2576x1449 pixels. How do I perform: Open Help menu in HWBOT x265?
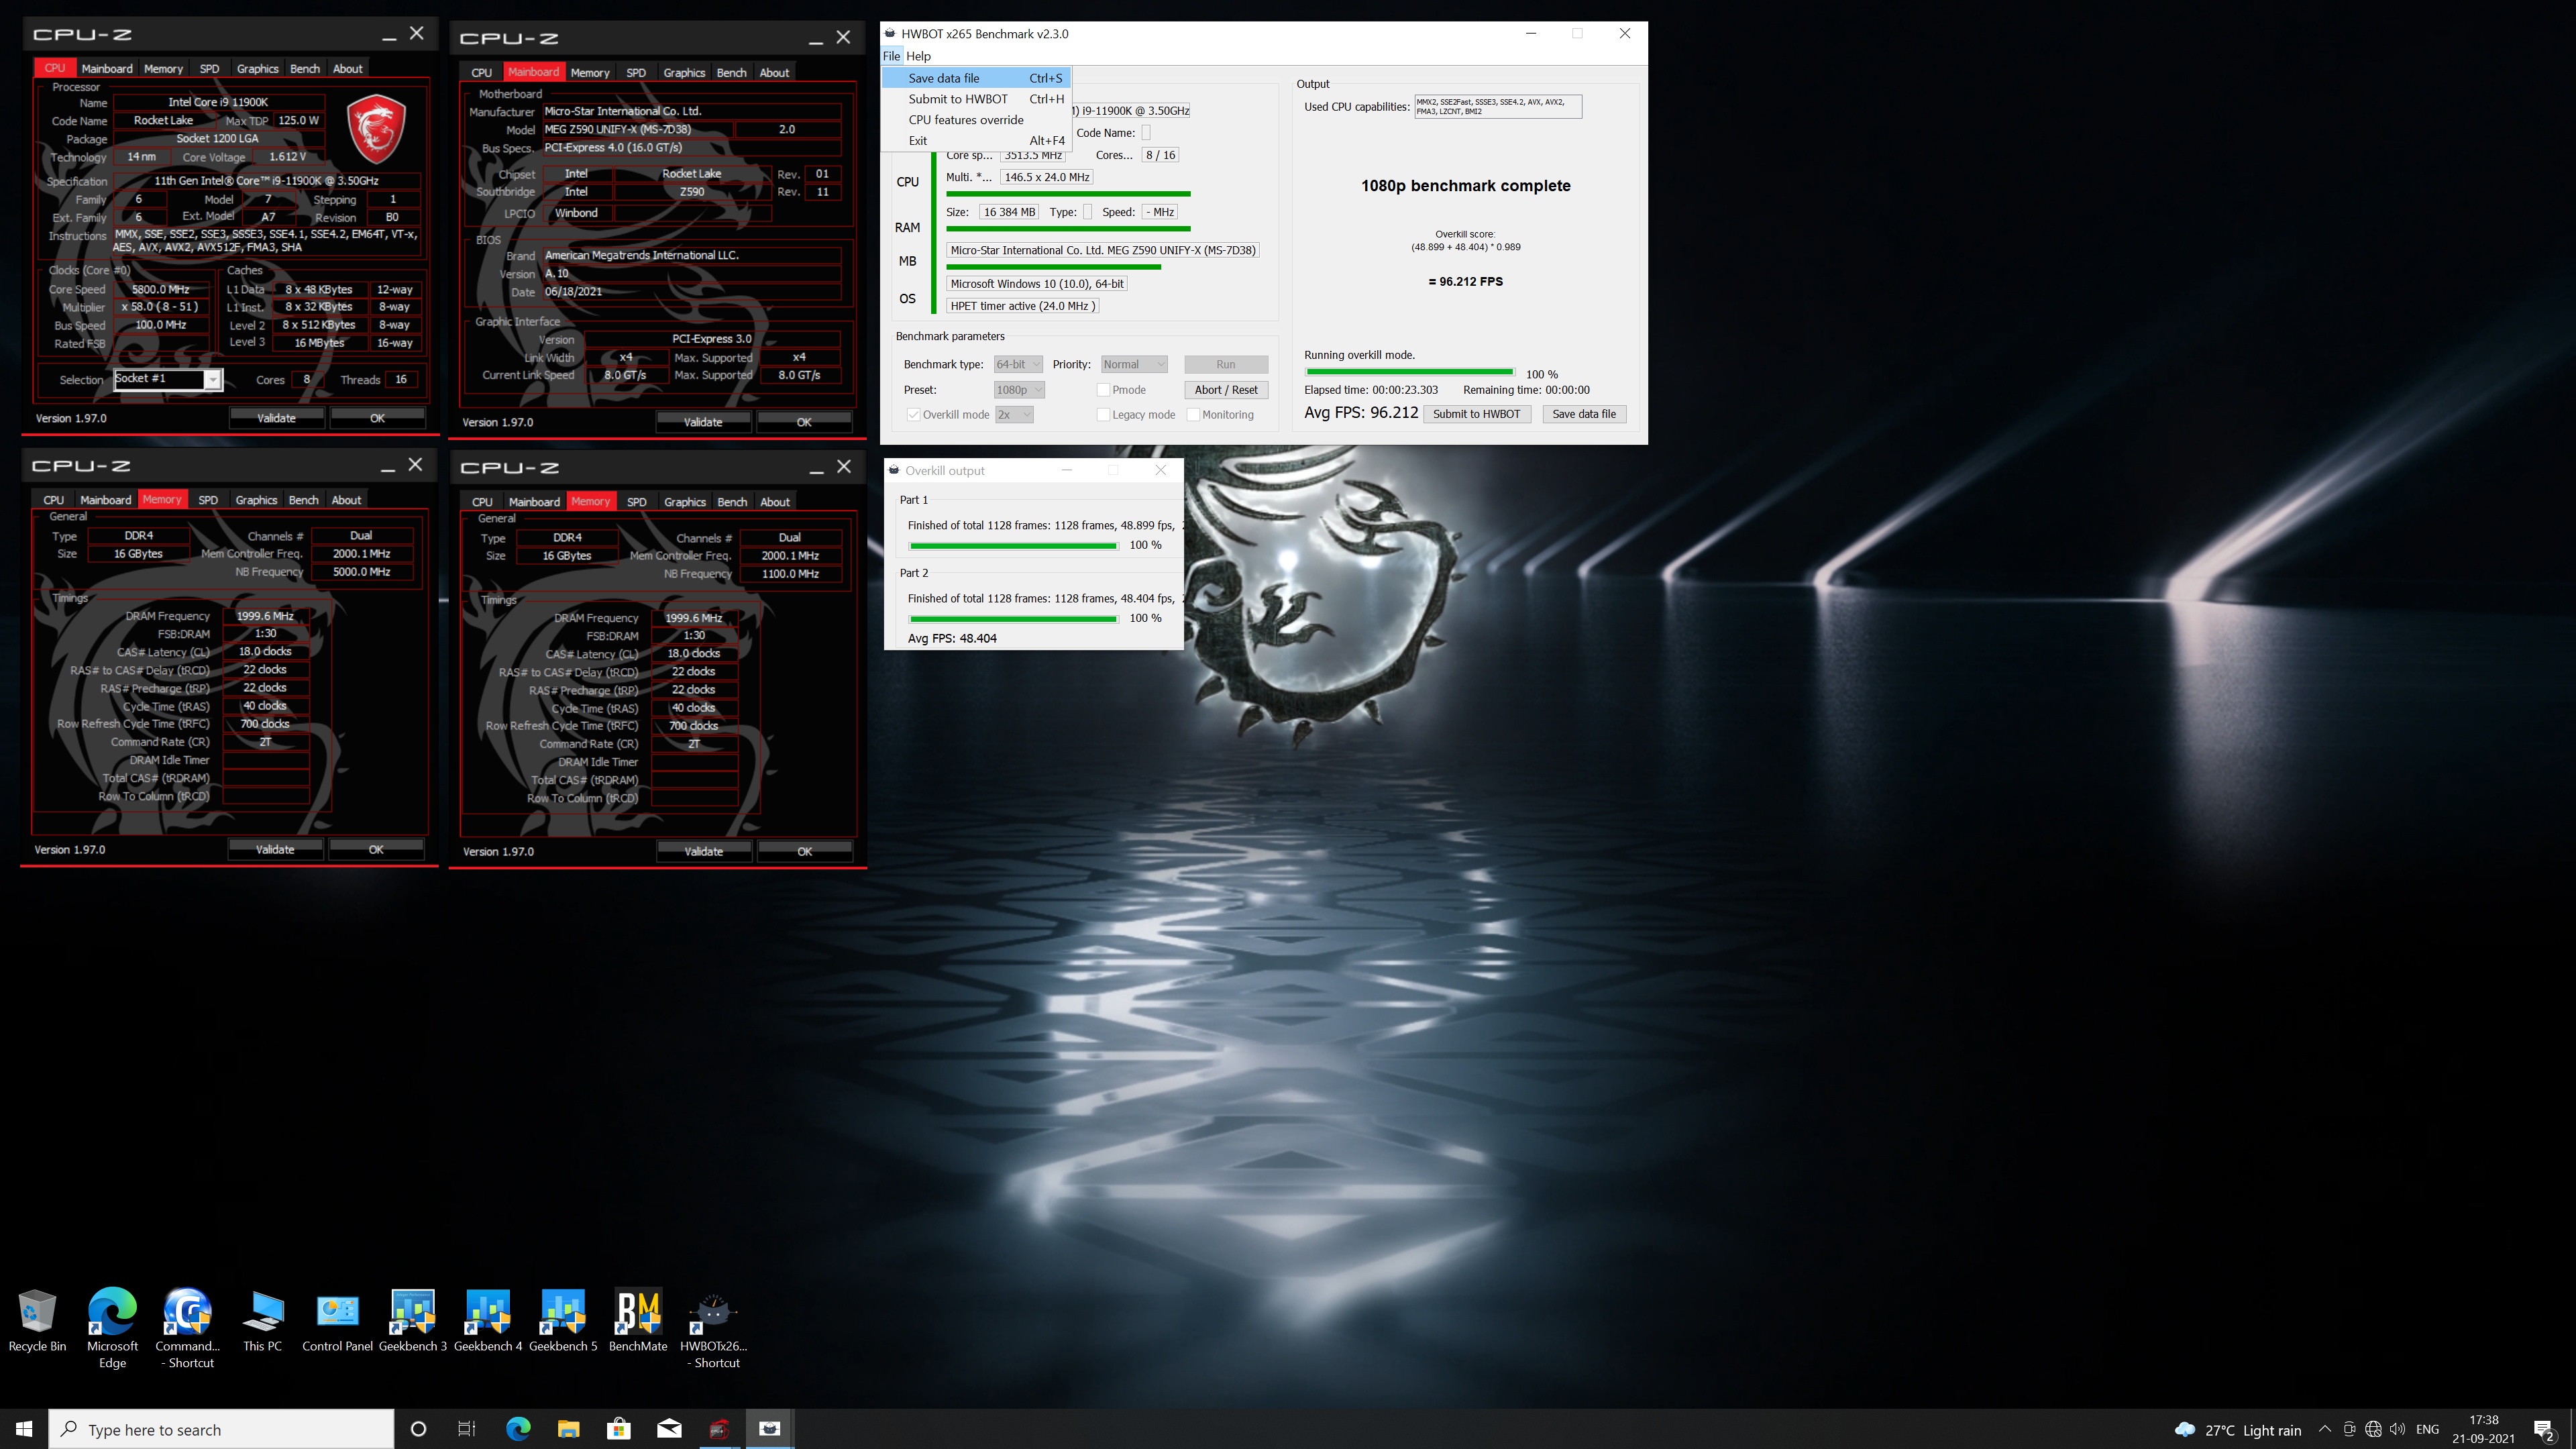pos(918,56)
